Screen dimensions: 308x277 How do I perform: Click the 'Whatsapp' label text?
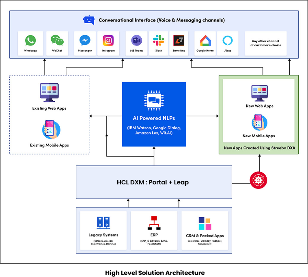pyautogui.click(x=30, y=50)
